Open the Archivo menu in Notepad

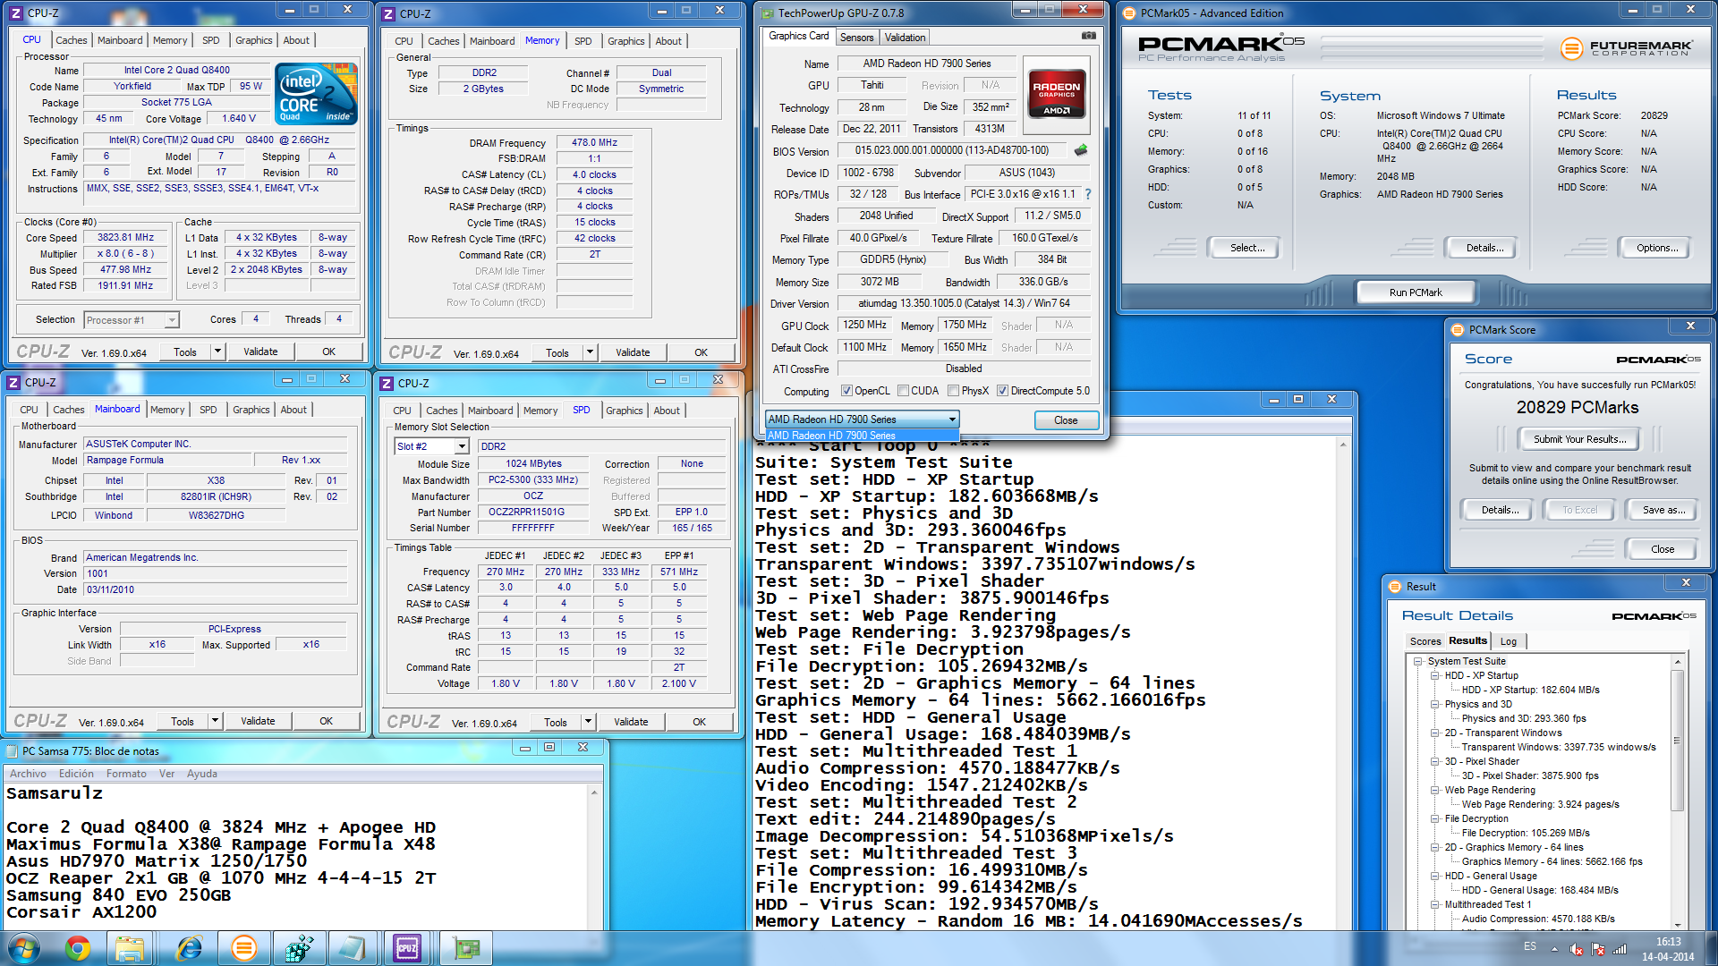pyautogui.click(x=28, y=774)
